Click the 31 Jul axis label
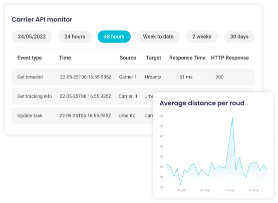Image resolution: width=278 pixels, height=203 pixels. [x=181, y=190]
